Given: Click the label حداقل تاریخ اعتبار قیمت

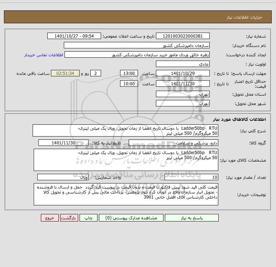Looking at the screenshot, I should pyautogui.click(x=250, y=84).
